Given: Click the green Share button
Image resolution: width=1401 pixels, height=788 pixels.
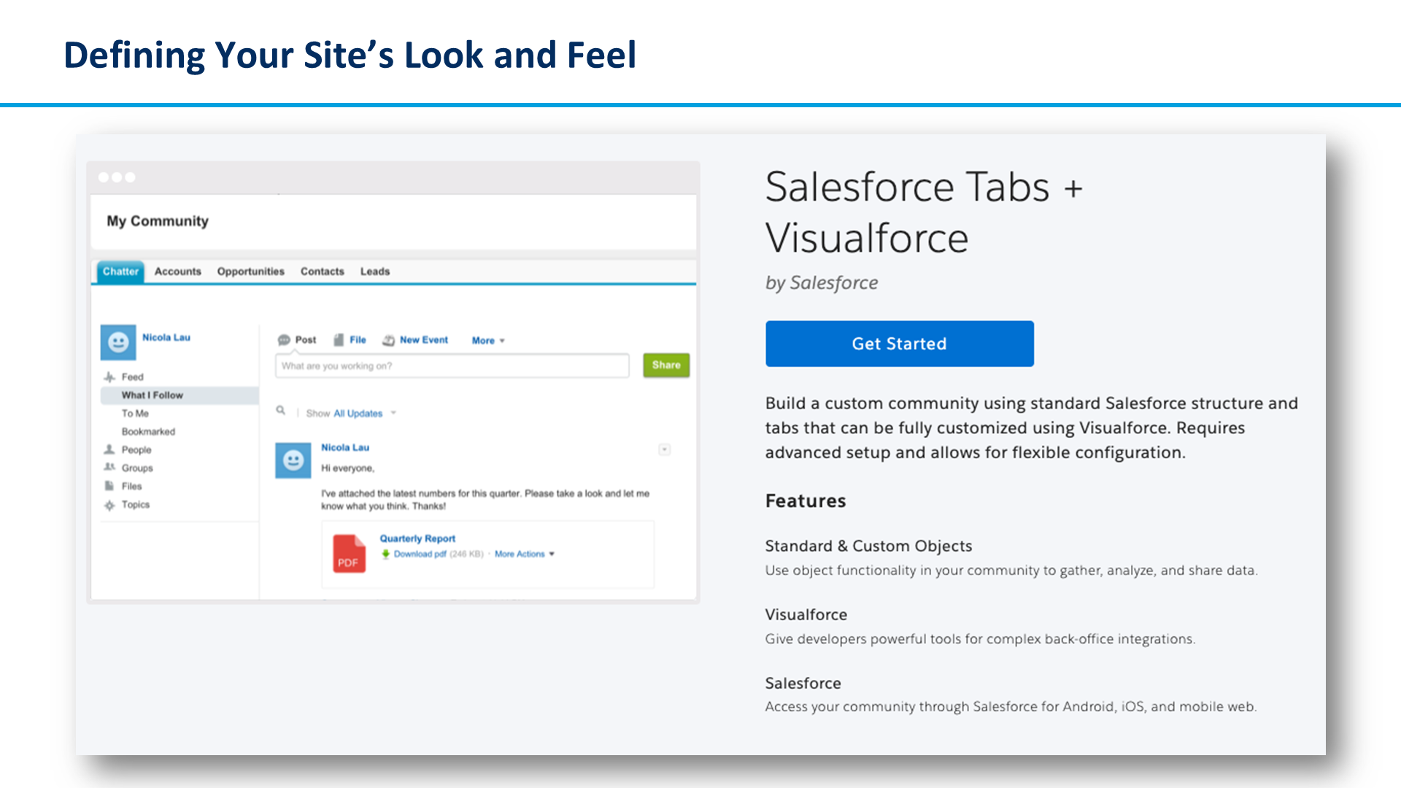Looking at the screenshot, I should 665,365.
